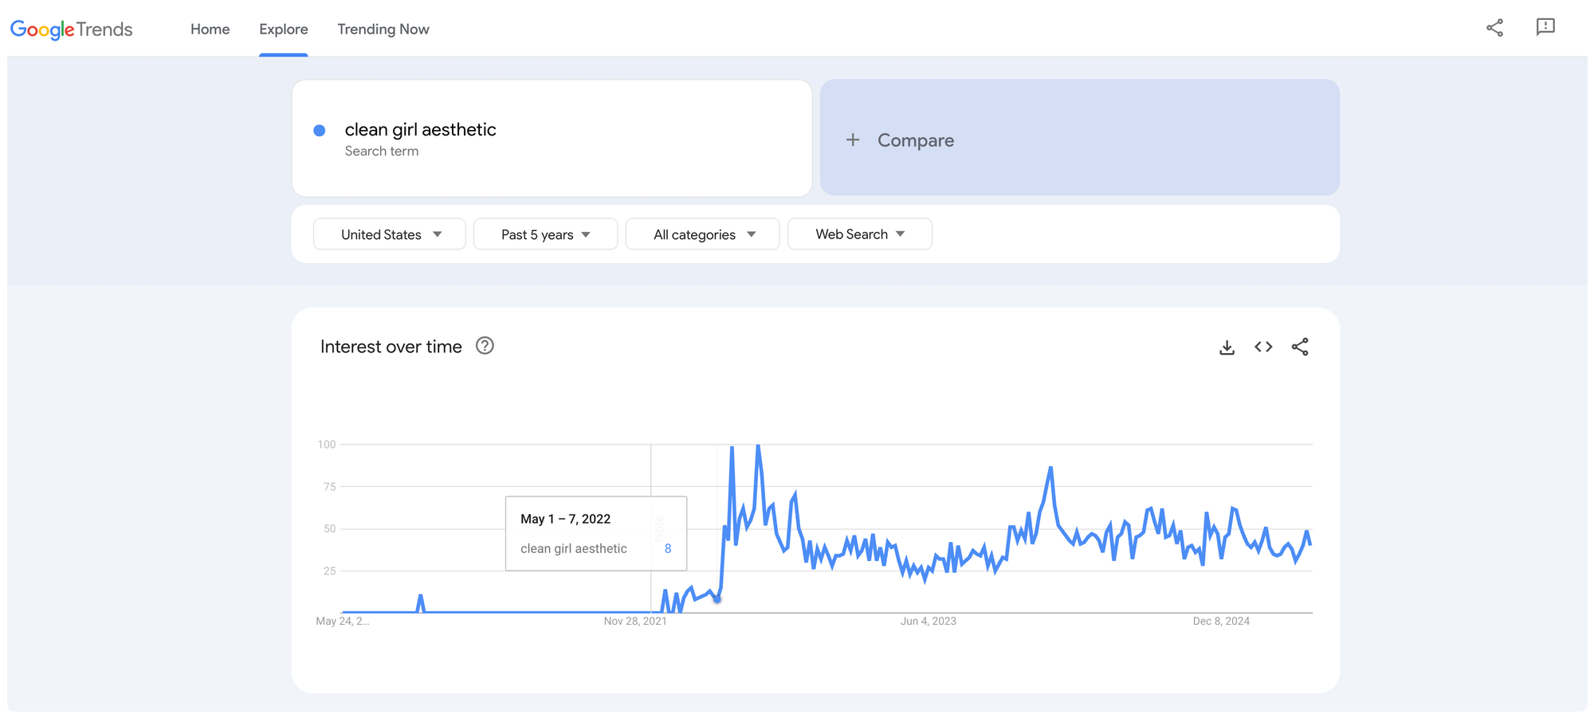Click the Jun 4, 2023 axis label
1594x718 pixels.
(929, 621)
